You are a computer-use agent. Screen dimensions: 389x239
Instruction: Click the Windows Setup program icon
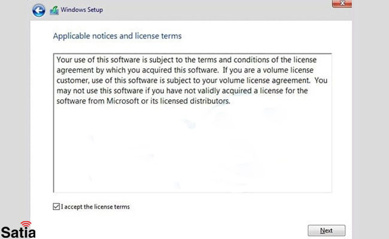click(x=54, y=10)
